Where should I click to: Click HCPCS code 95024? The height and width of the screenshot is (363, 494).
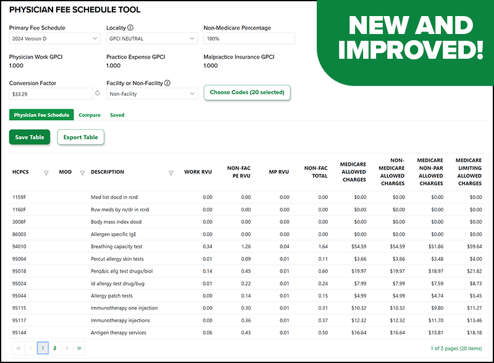[19, 283]
